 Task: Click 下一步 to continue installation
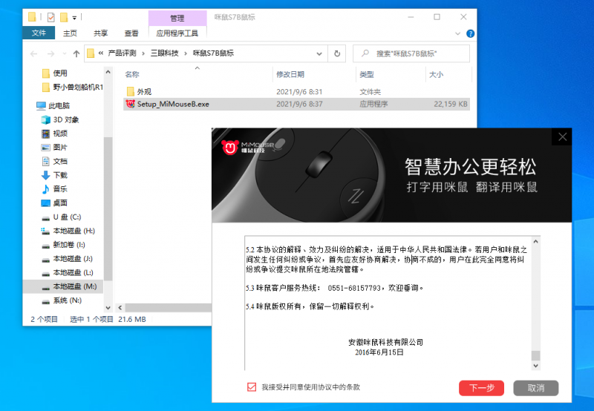[x=481, y=388]
